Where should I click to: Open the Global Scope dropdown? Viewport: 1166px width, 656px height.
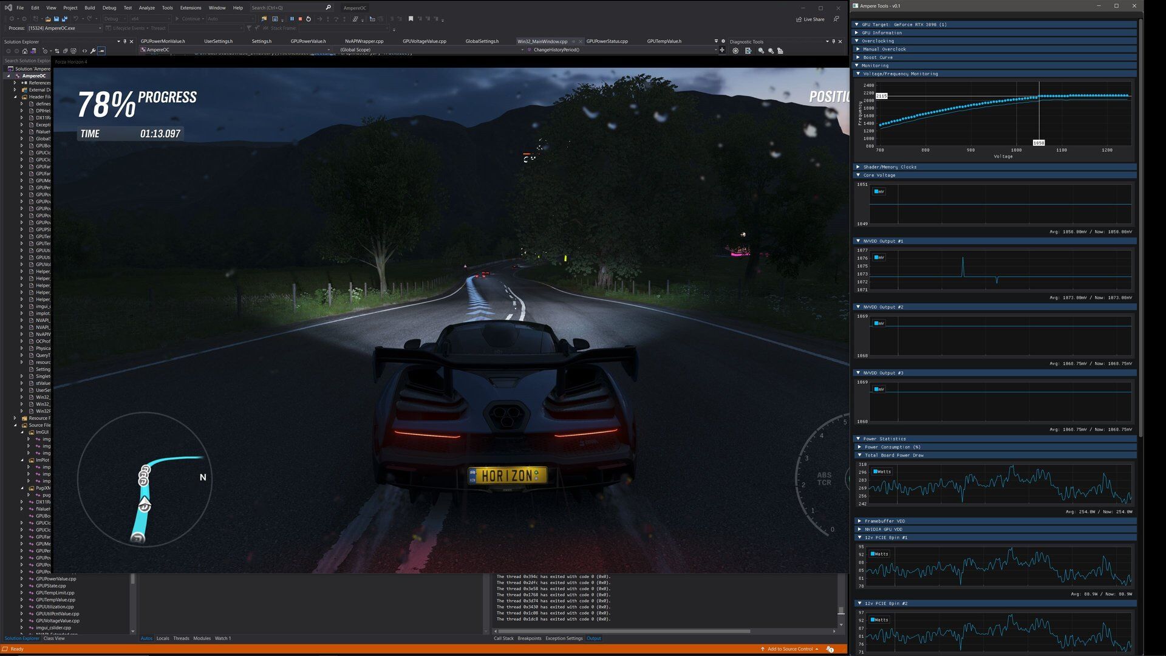431,50
